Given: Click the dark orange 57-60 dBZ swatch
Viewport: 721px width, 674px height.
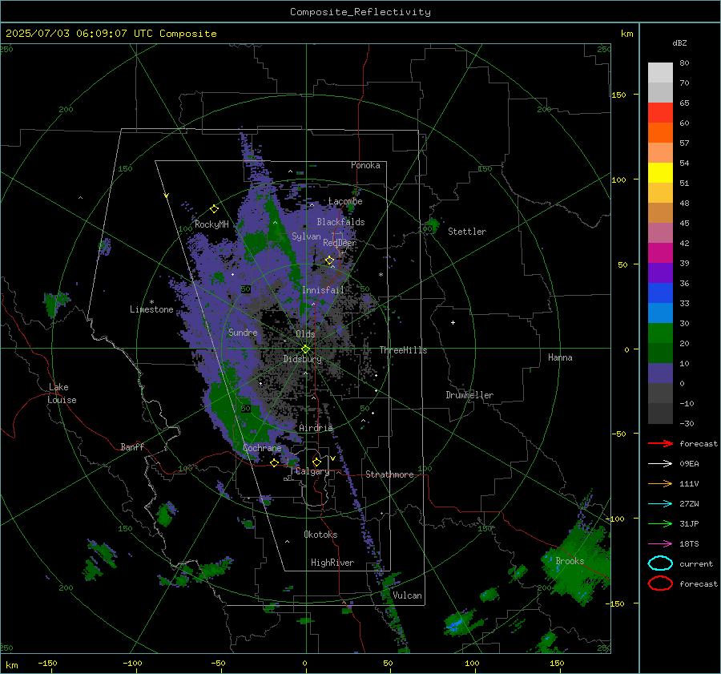Looking at the screenshot, I should (x=660, y=132).
